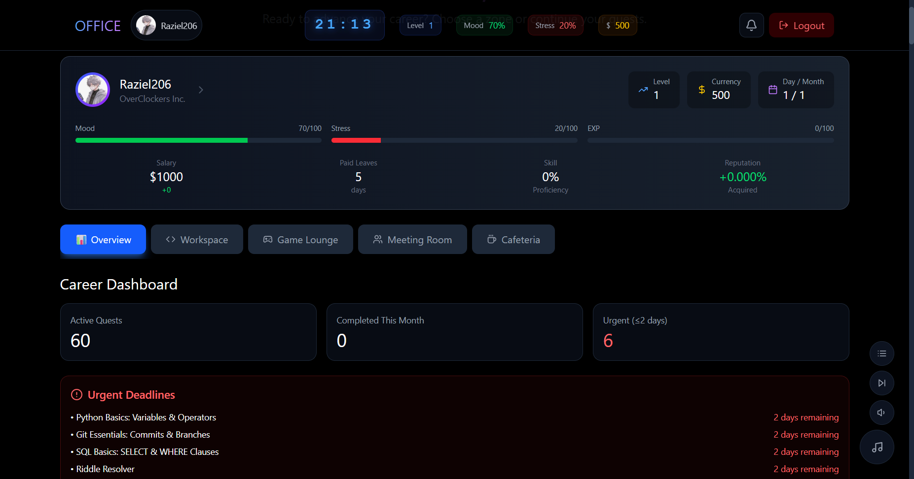Click the Day / Month 1 / 1 card
This screenshot has height=479, width=914.
(796, 90)
